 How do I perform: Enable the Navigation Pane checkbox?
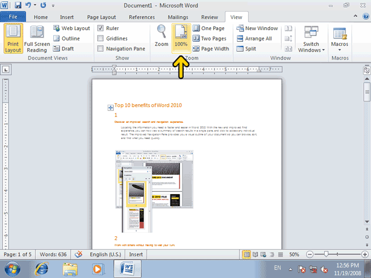click(100, 49)
